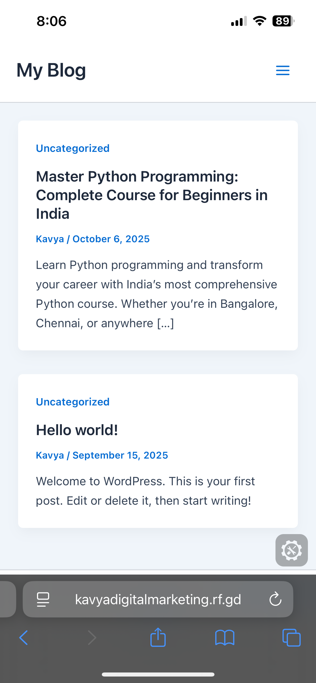The height and width of the screenshot is (683, 316).
Task: Open the My Blog site title
Action: [x=51, y=70]
